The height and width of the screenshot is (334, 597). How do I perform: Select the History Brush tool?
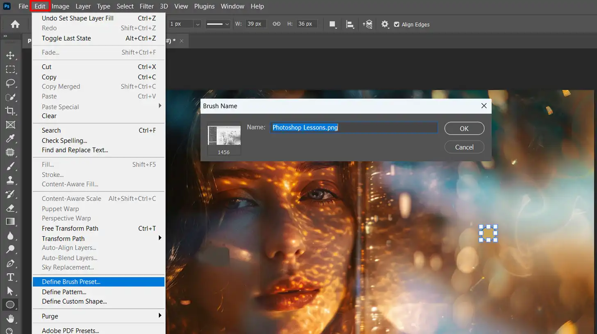10,194
